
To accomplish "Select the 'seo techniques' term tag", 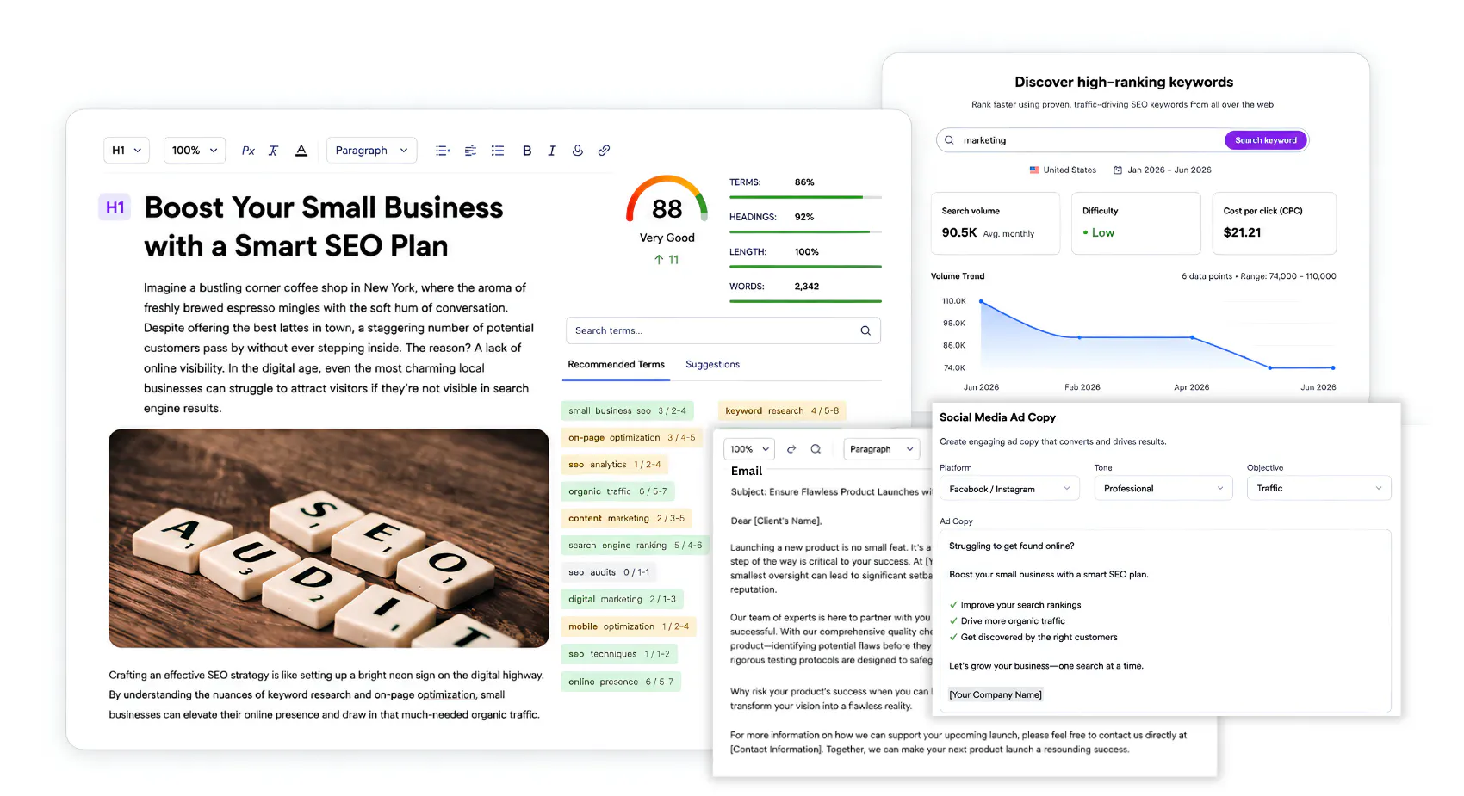I will click(619, 654).
